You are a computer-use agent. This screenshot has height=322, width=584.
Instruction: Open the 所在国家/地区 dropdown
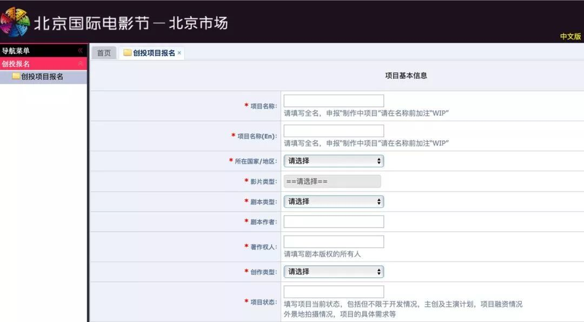point(334,161)
